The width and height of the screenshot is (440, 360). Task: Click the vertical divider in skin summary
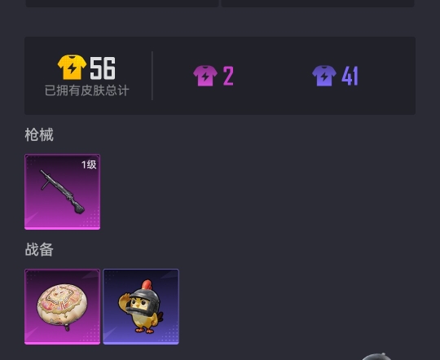pyautogui.click(x=152, y=76)
